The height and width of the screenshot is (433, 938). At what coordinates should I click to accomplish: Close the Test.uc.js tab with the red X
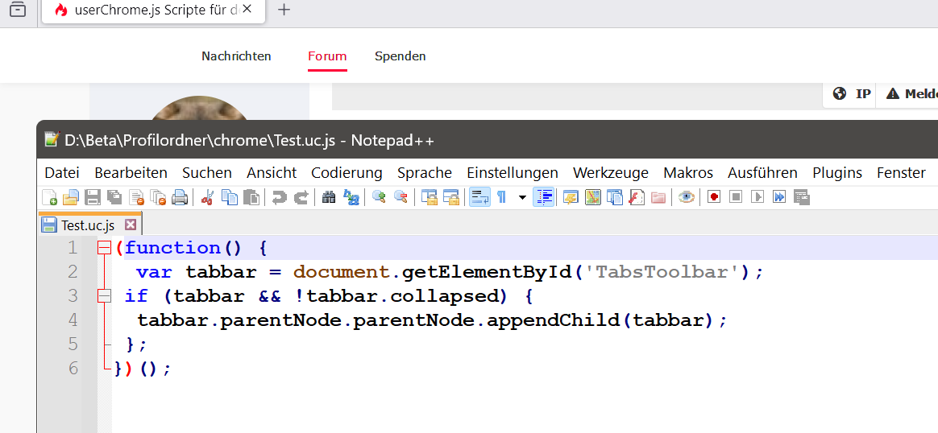tap(131, 225)
